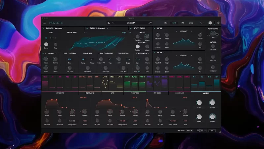The width and height of the screenshot is (264, 149).
Task: Toggle Filter 1 power button
Action: coord(154,28)
